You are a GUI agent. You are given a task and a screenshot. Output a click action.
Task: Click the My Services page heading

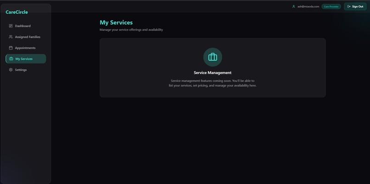click(x=116, y=22)
